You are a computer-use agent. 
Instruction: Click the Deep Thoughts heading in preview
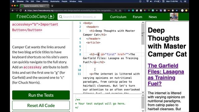pyautogui.click(x=167, y=42)
